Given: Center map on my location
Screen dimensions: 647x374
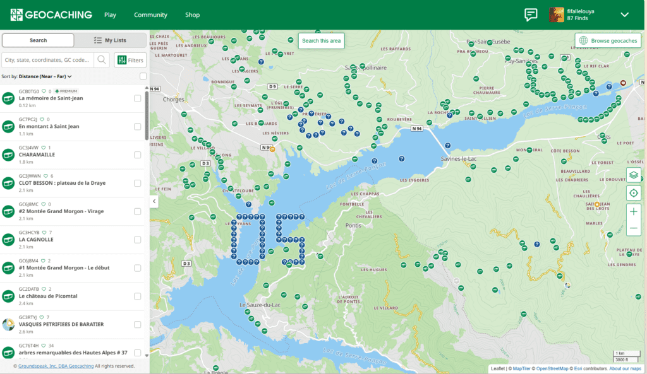Looking at the screenshot, I should (x=633, y=193).
